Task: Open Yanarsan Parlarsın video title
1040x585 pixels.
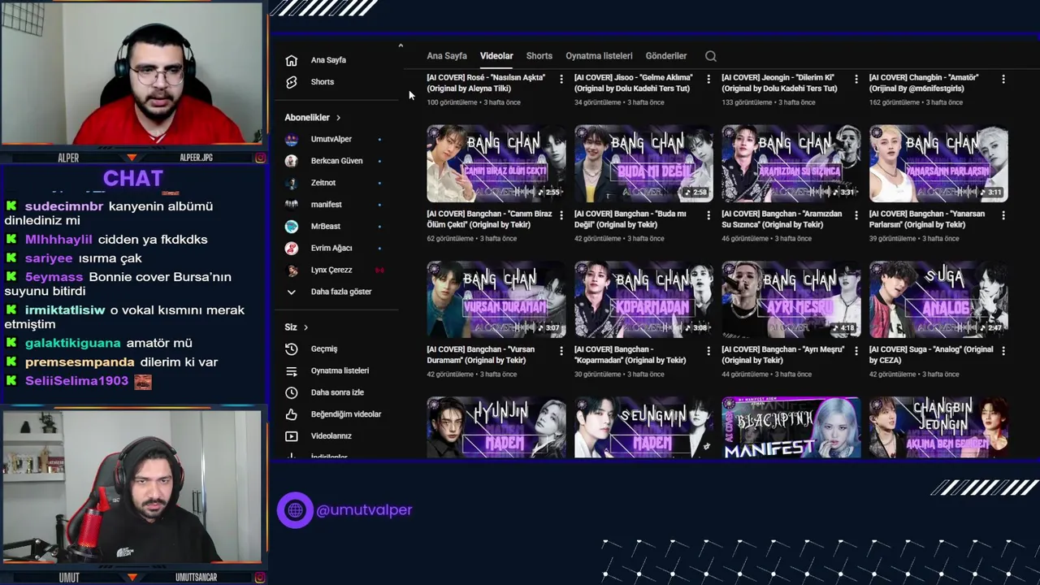Action: coord(929,219)
